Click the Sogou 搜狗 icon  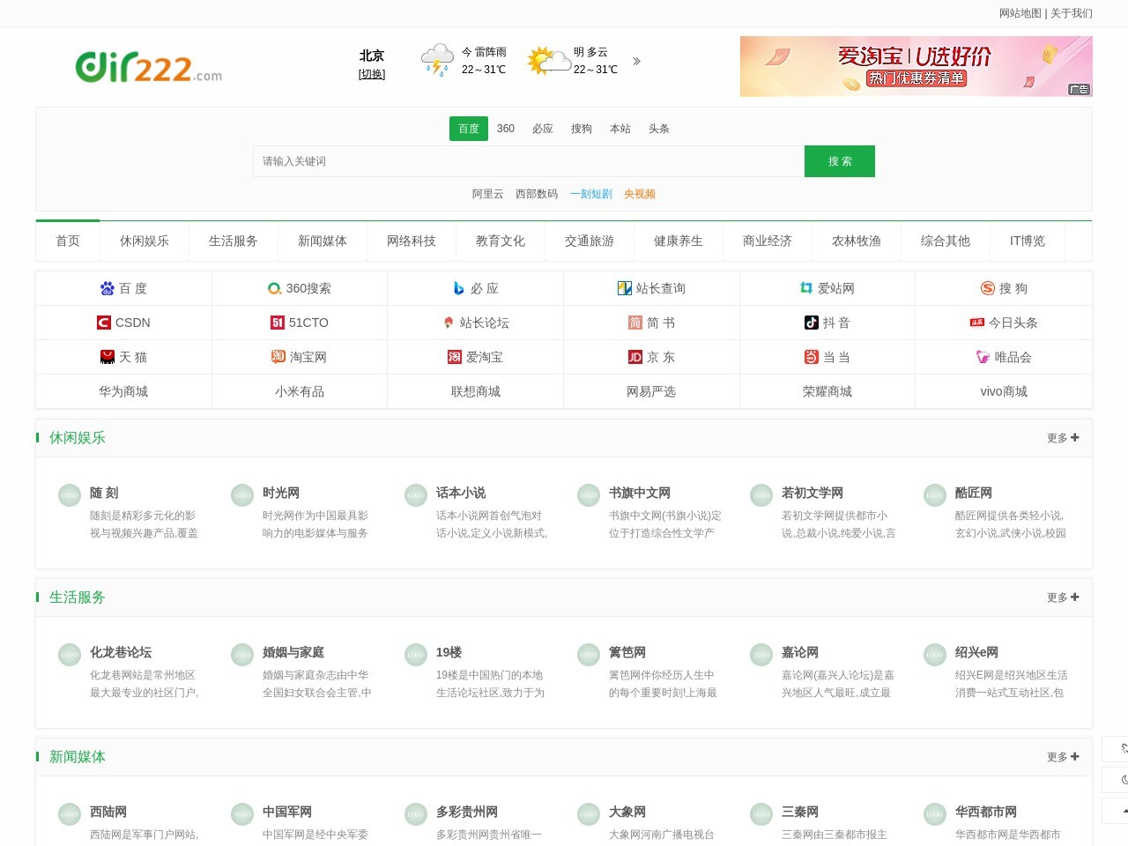click(988, 288)
